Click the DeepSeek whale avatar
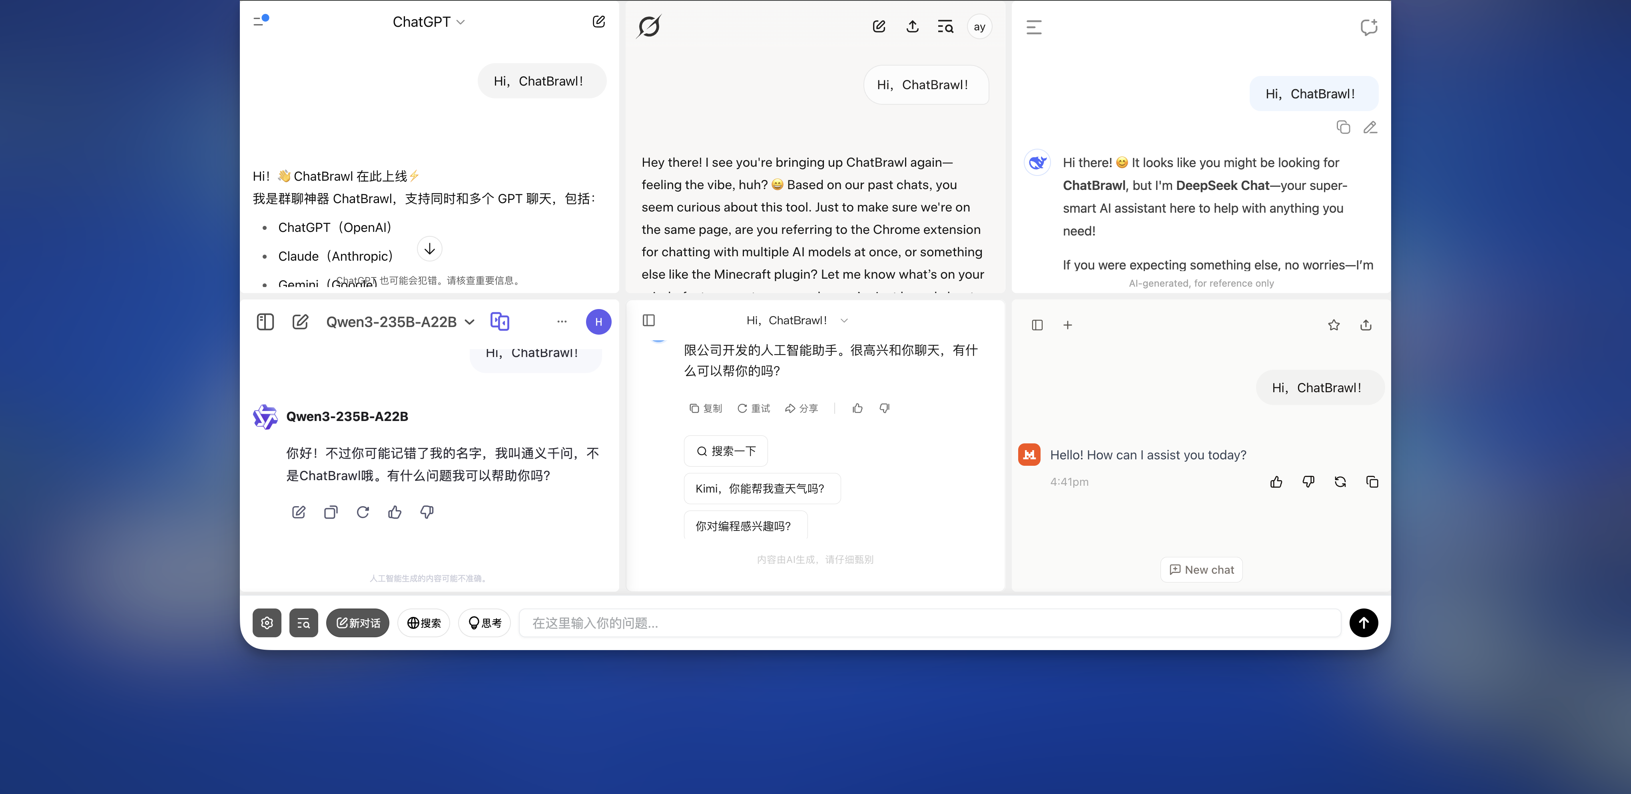 tap(1037, 163)
